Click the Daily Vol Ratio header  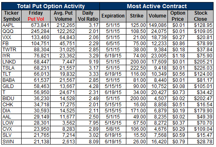point(88,16)
